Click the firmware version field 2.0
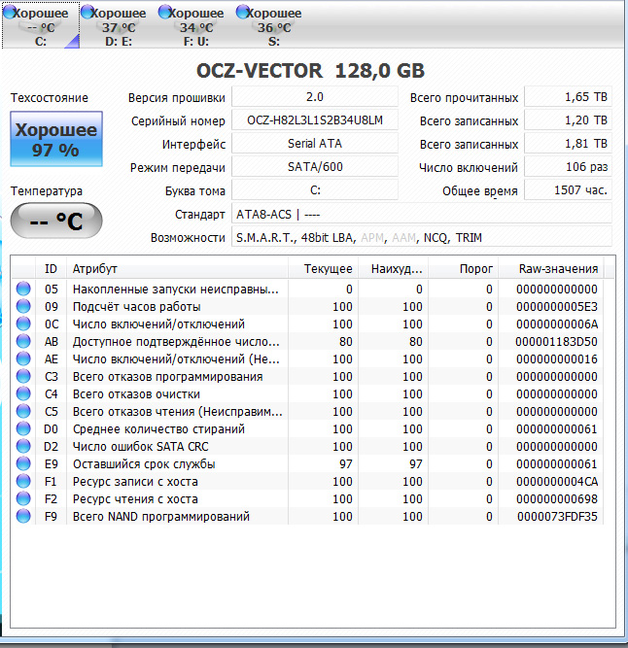 [315, 97]
